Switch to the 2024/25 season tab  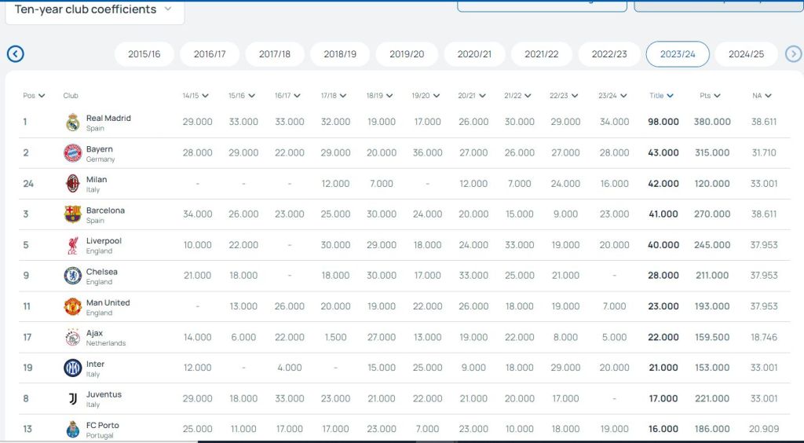746,54
